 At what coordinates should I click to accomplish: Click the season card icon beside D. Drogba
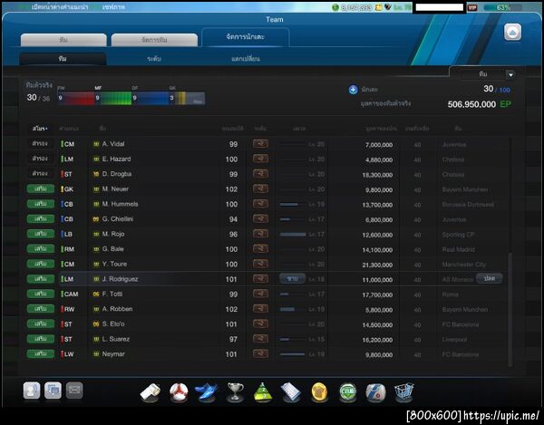click(x=96, y=174)
